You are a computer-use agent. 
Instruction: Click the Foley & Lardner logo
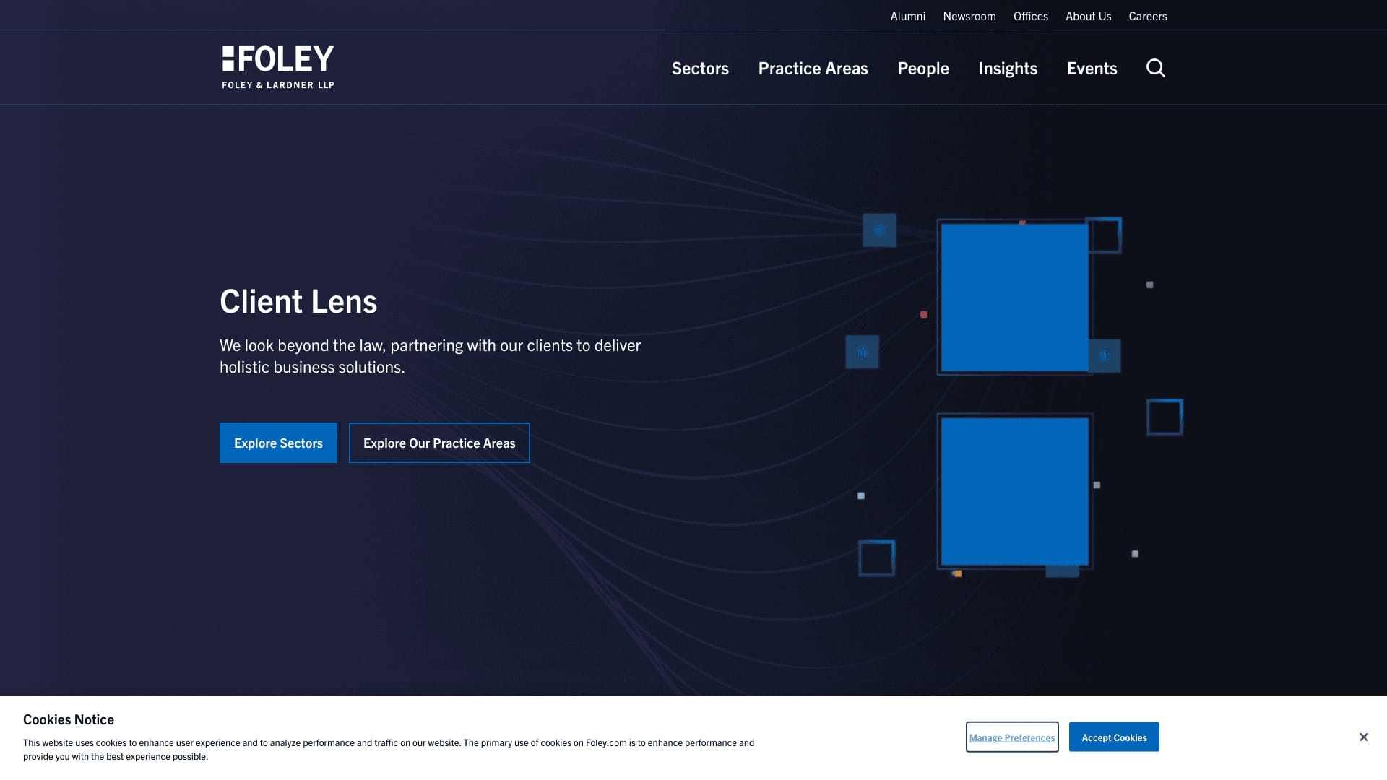(x=277, y=66)
